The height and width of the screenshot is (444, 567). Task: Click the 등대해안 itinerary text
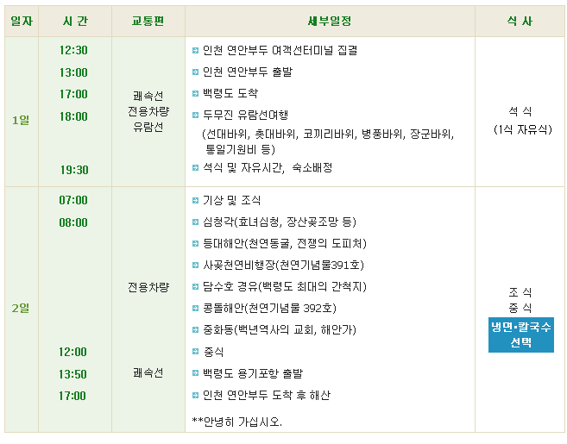pos(285,243)
